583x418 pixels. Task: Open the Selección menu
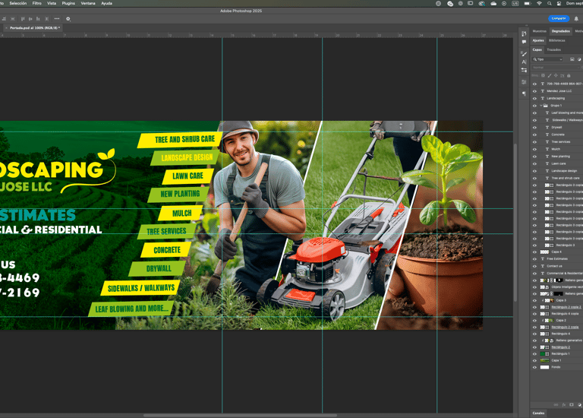point(18,3)
